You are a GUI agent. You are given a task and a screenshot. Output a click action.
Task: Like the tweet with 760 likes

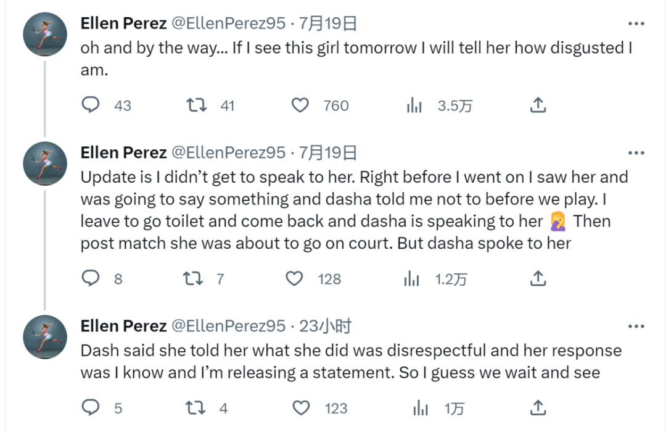click(300, 106)
